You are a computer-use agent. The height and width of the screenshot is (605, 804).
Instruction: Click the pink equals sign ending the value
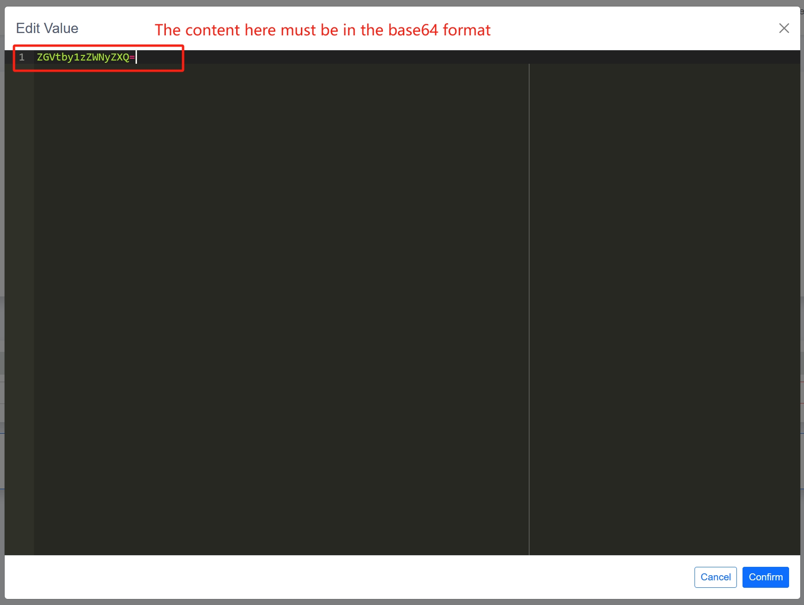(132, 57)
